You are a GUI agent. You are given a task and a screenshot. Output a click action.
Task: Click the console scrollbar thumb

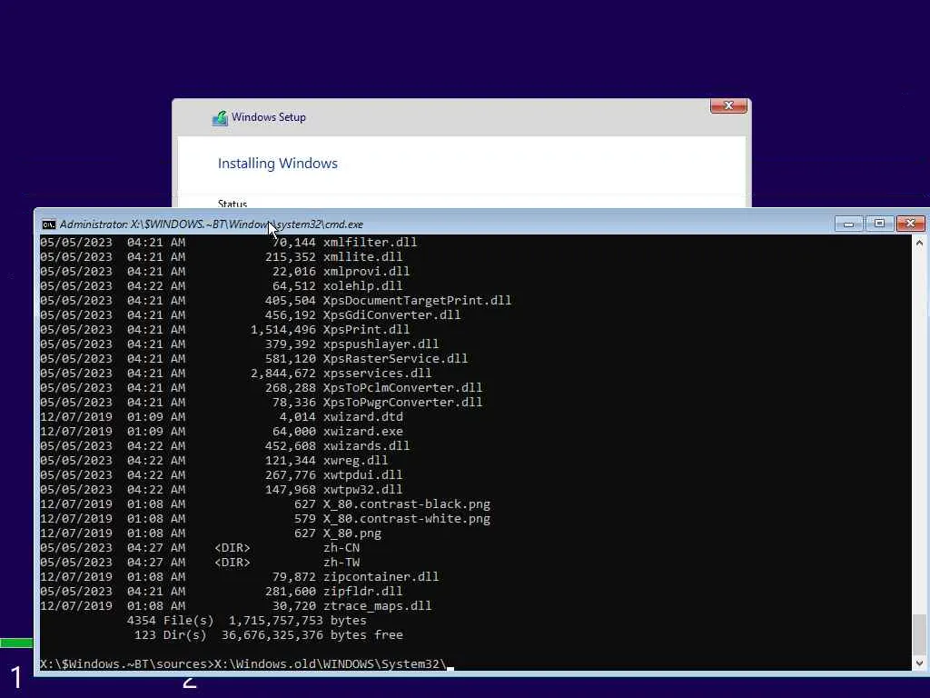(x=919, y=633)
